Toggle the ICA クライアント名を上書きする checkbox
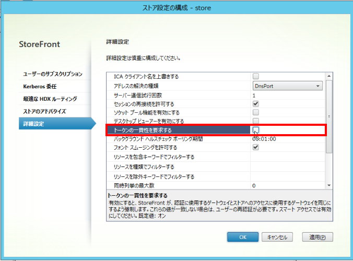This screenshot has height=261, width=353. [256, 76]
